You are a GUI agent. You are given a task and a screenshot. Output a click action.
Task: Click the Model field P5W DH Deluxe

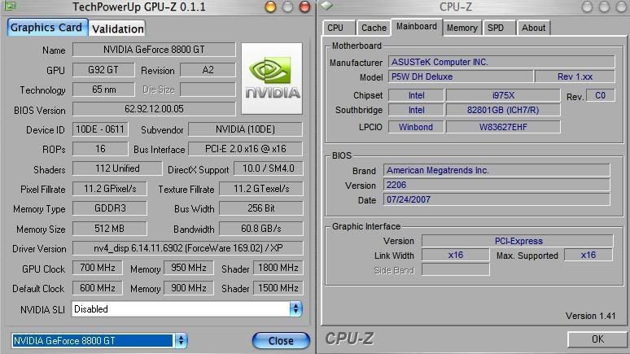coord(461,76)
